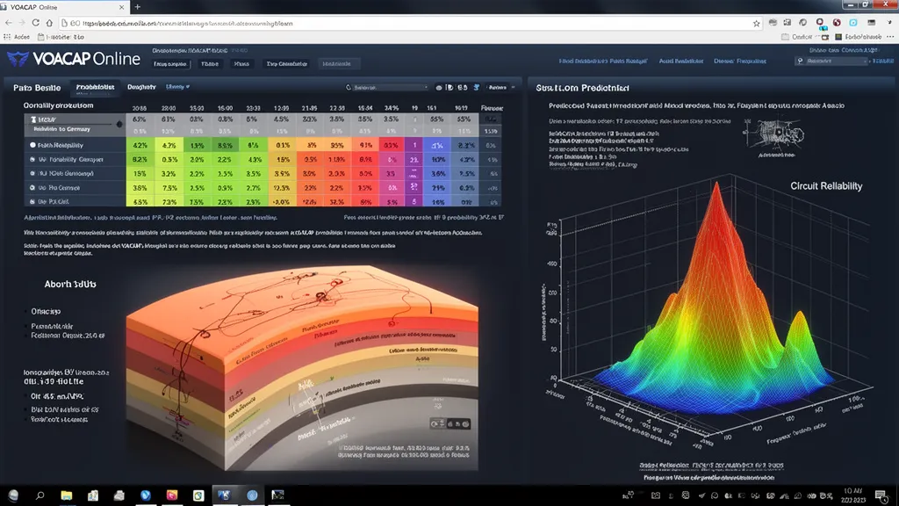Select the highlighted Probabilities tab
The width and height of the screenshot is (899, 506).
[95, 87]
